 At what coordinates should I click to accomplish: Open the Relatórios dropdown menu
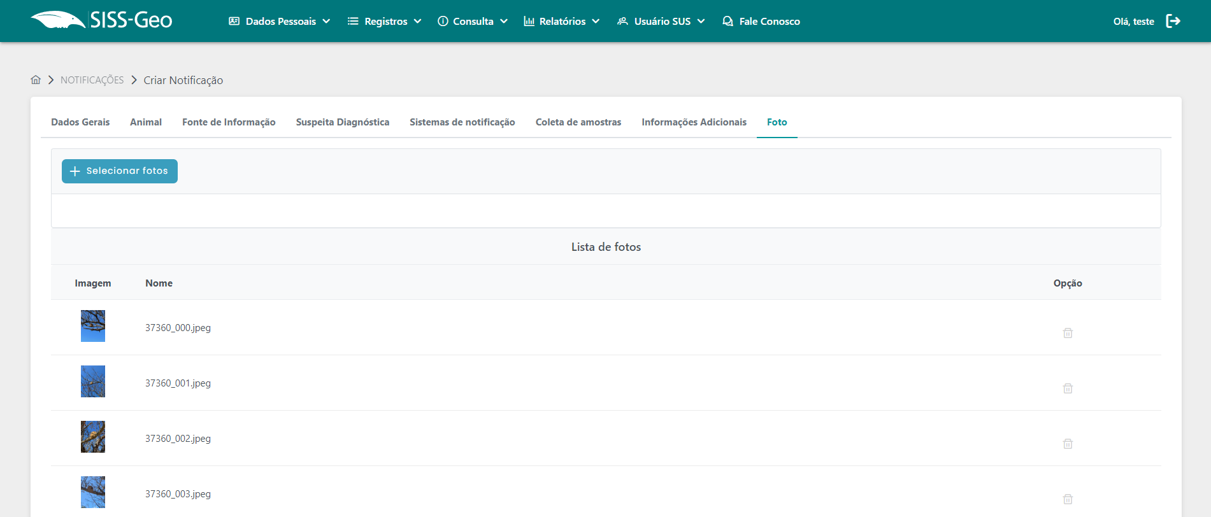pyautogui.click(x=561, y=21)
